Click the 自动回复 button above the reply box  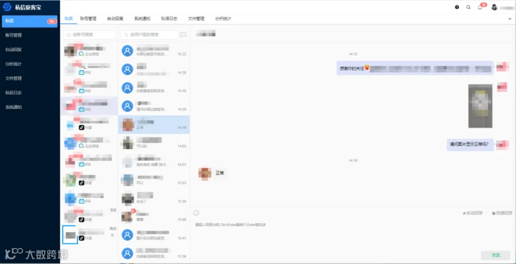(472, 213)
